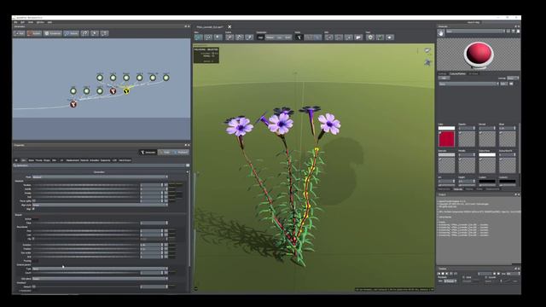
Task: Click the Freehand mode button in Properties panel
Action: tap(181, 152)
